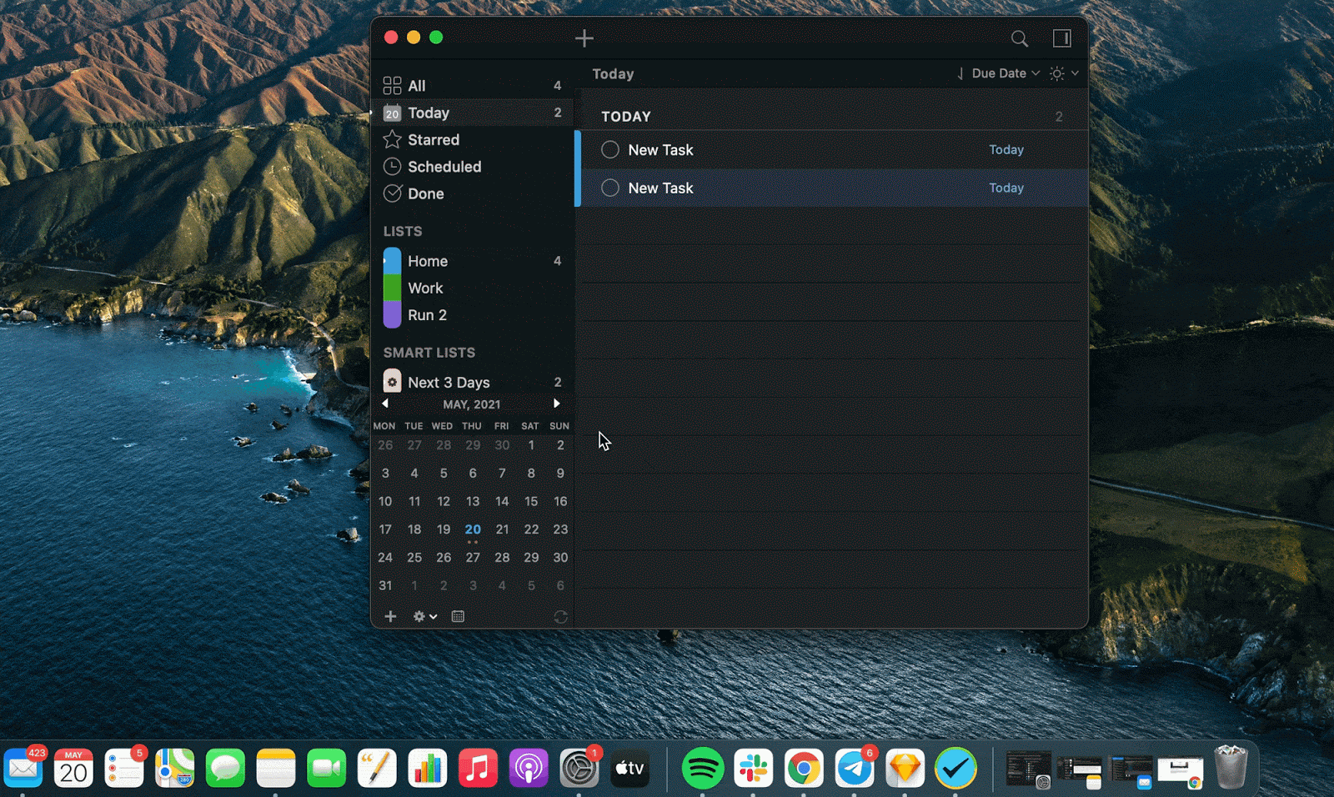Toggle the calendar view icon
Viewport: 1334px width, 797px height.
458,616
